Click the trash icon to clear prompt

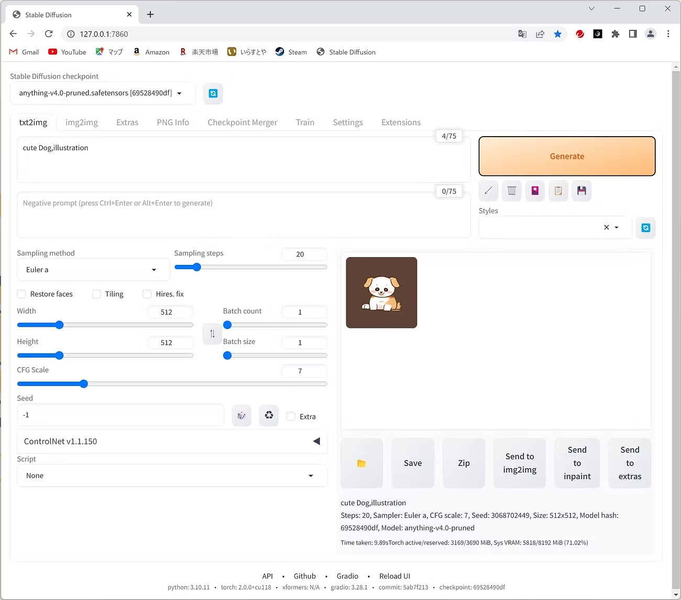[x=512, y=191]
